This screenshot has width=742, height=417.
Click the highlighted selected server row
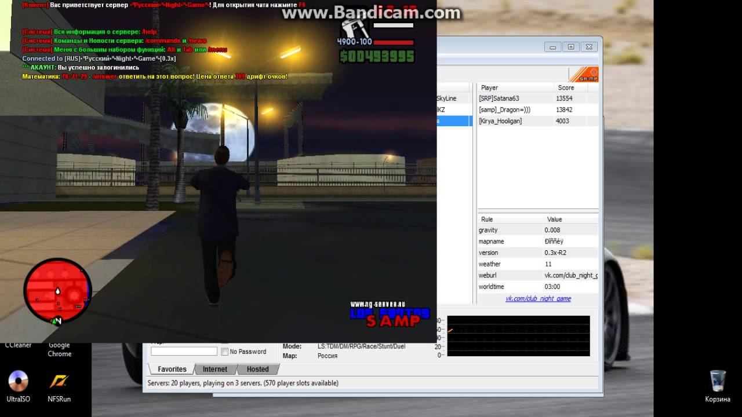pos(454,121)
